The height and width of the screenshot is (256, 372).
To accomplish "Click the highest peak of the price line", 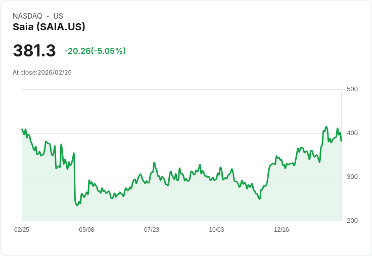I will (x=327, y=127).
